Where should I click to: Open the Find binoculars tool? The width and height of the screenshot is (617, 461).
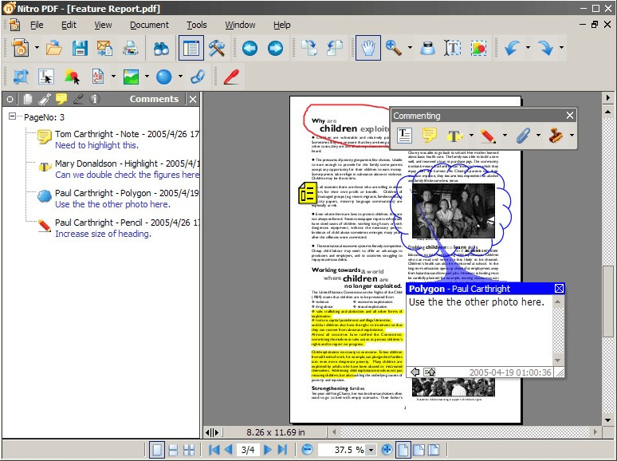coord(161,49)
